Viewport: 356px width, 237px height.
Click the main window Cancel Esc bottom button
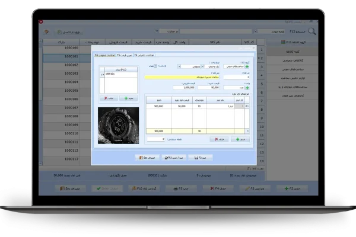point(70,188)
